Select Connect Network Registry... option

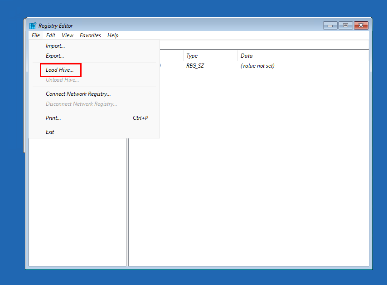click(x=78, y=94)
